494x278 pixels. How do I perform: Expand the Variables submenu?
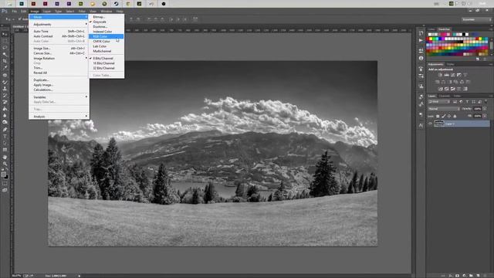point(59,97)
